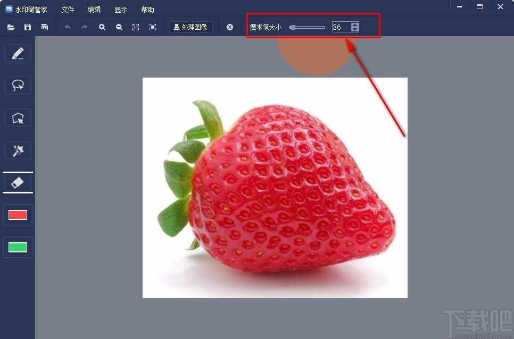Select the magic wand tool
This screenshot has width=514, height=339.
18,150
